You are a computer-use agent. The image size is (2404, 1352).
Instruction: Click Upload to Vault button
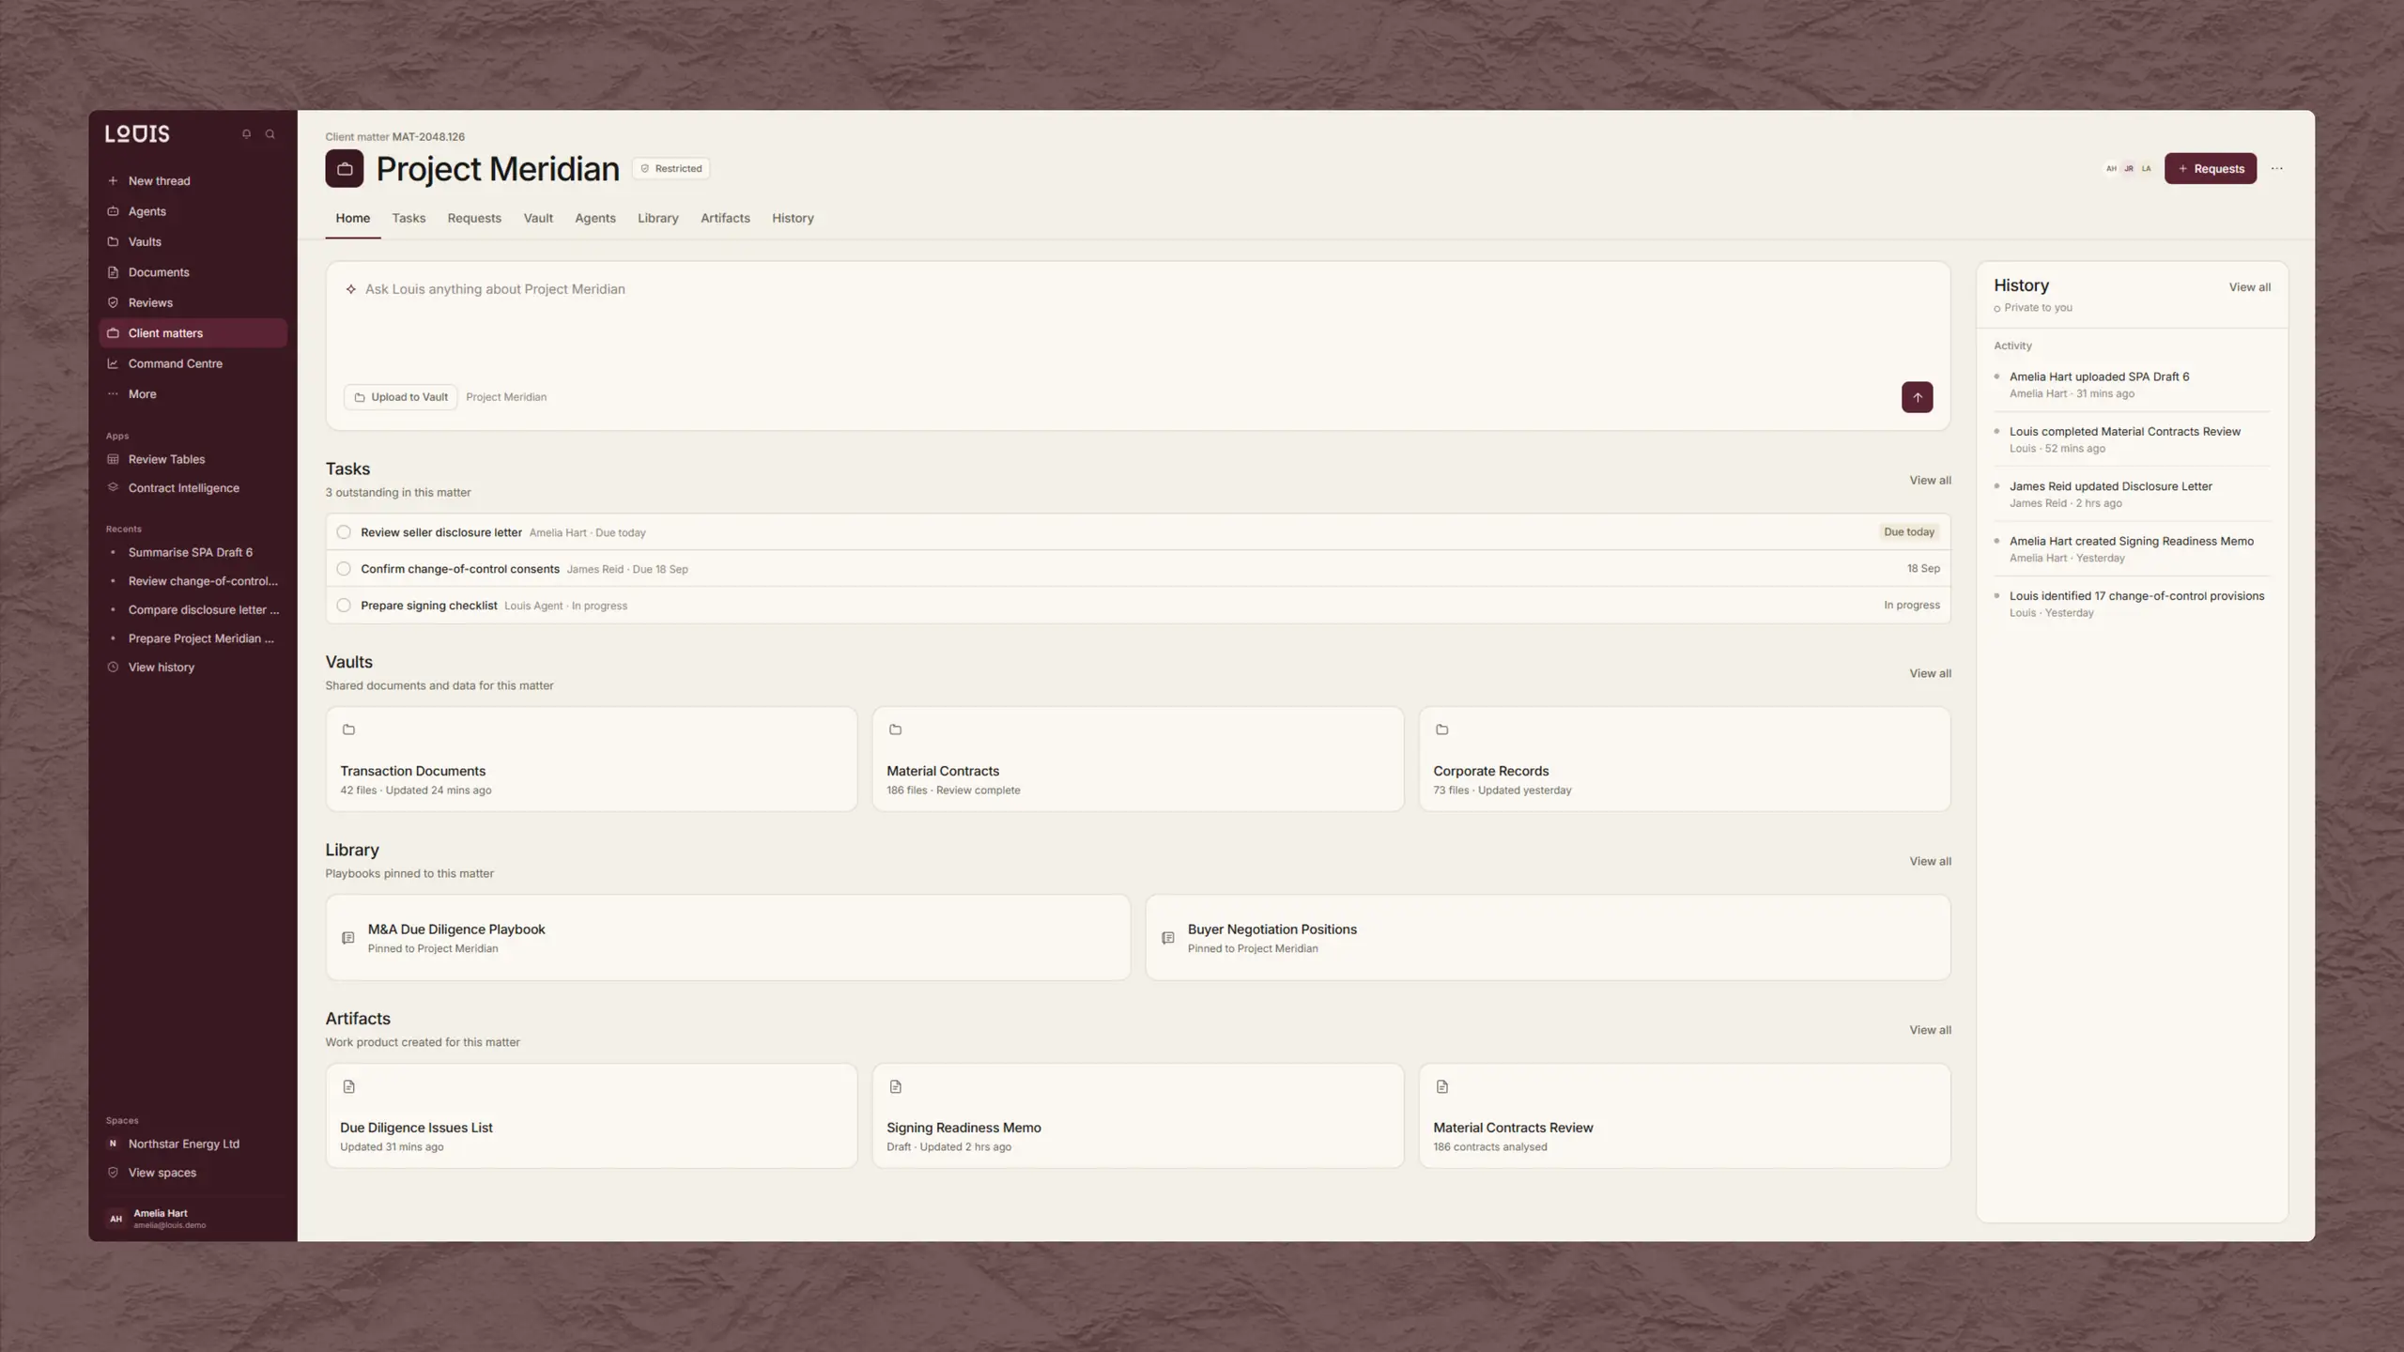click(401, 397)
